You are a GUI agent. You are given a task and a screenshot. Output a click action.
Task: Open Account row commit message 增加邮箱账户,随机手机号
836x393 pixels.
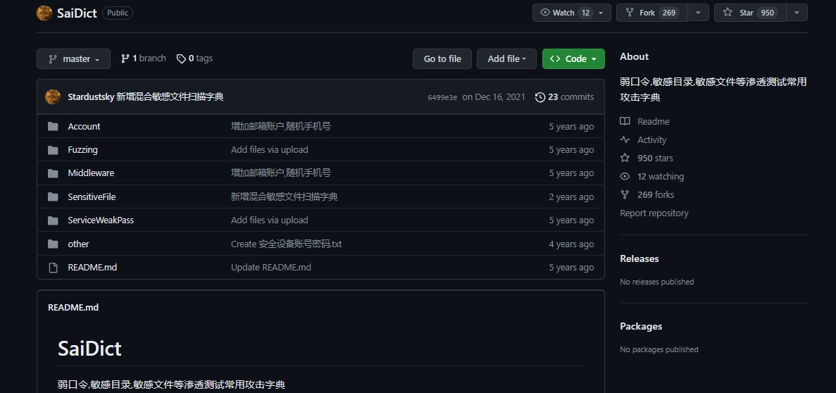point(281,126)
